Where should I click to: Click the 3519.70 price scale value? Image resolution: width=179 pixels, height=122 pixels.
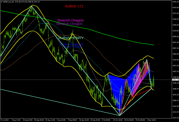click(x=176, y=112)
